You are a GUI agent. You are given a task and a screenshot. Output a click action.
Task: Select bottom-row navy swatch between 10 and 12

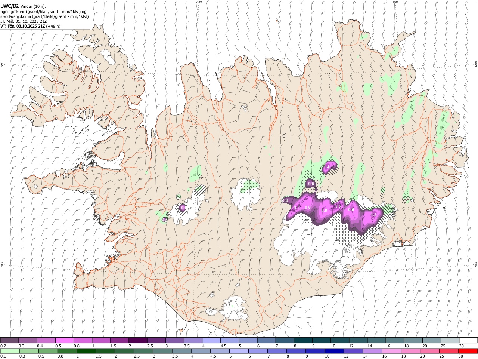(x=334, y=351)
